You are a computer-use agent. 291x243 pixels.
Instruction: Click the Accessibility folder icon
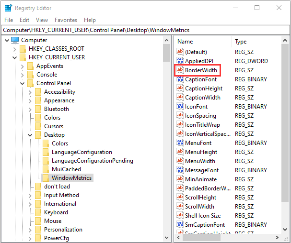(x=38, y=92)
